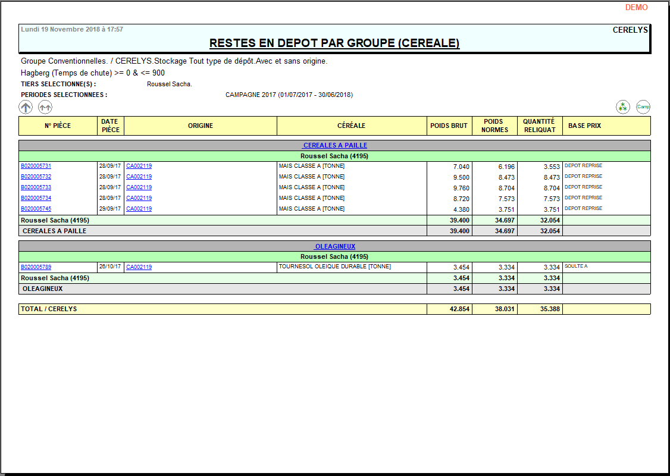Screen dimensions: 670x476
Task: Open piece number B020005732
Action: pyautogui.click(x=36, y=177)
